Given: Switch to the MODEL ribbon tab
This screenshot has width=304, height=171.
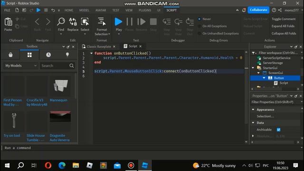Looking at the screenshot, I should point(84,10).
